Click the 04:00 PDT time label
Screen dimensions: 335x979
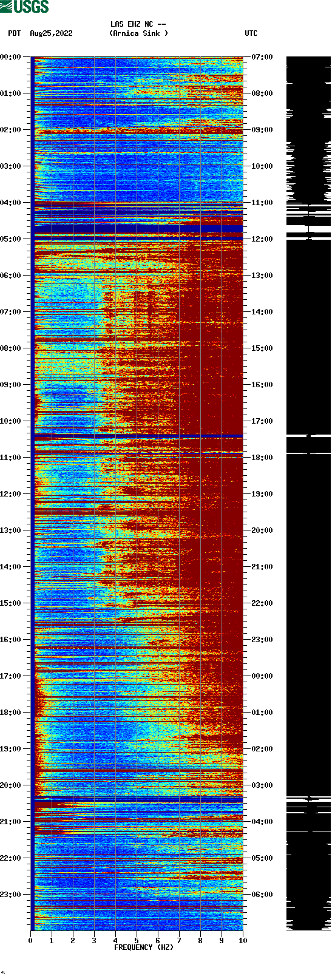pyautogui.click(x=11, y=203)
